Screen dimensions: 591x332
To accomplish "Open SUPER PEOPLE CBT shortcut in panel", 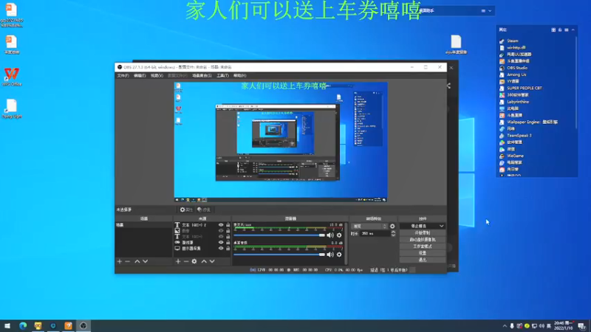I will pos(525,88).
